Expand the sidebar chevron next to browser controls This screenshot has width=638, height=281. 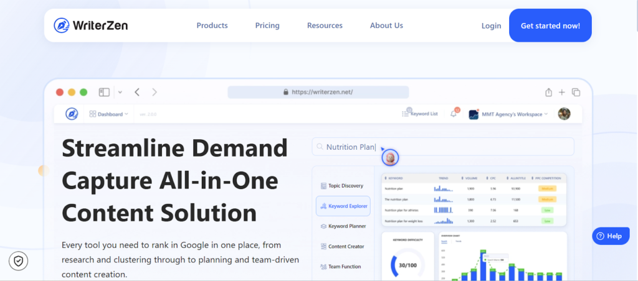coord(120,92)
